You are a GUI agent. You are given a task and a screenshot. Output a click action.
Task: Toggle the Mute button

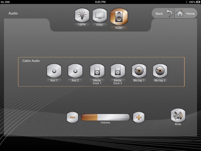pos(178,115)
